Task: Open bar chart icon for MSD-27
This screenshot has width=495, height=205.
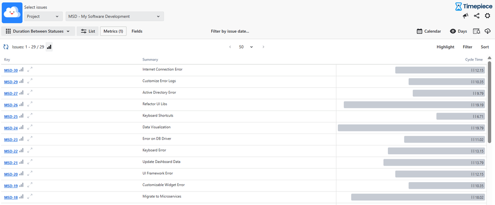Action: coord(21,92)
